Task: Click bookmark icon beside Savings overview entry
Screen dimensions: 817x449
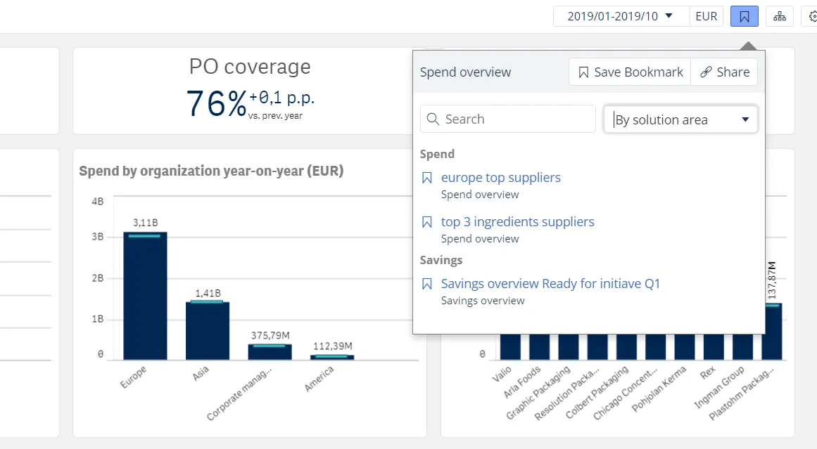Action: click(x=426, y=285)
